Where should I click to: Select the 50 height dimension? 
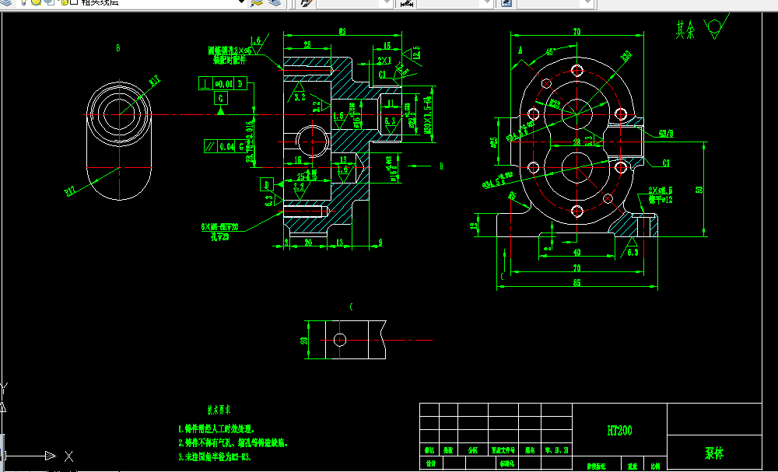tap(699, 190)
